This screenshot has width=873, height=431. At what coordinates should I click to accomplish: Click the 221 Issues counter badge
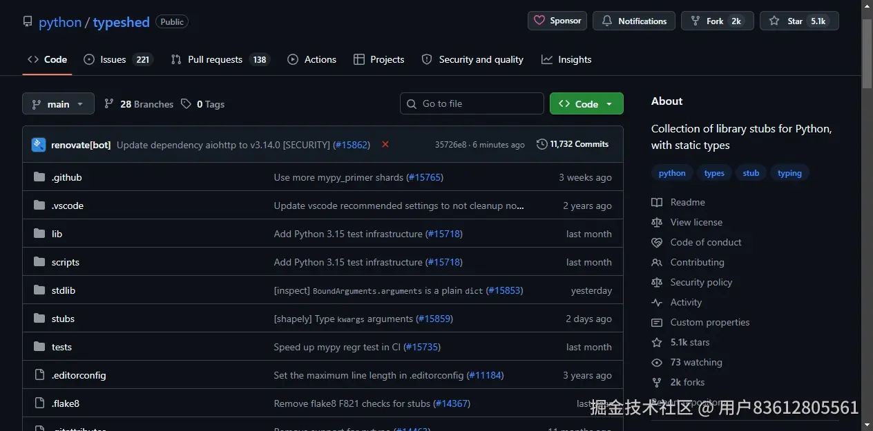[142, 59]
